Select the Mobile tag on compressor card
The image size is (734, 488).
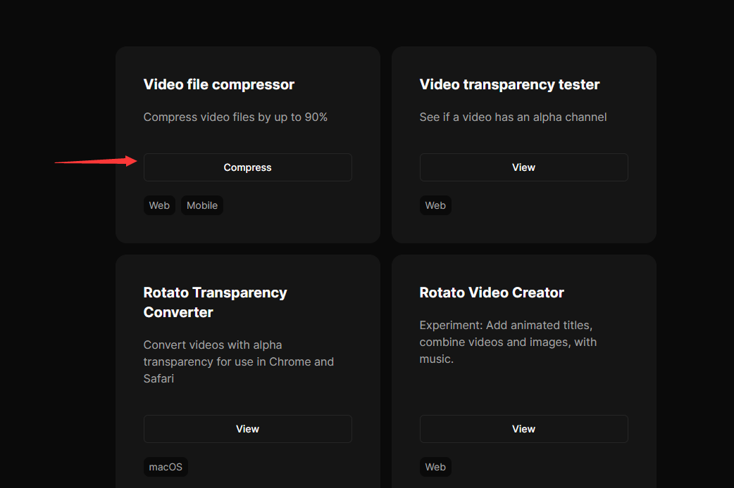coord(202,205)
